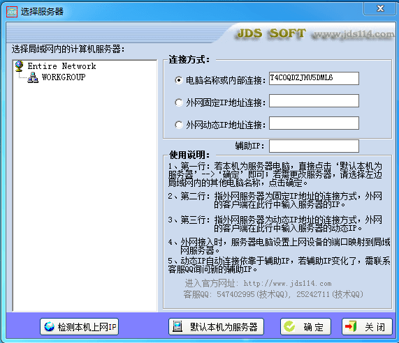Click the 使用说明 group label
The height and width of the screenshot is (343, 399).
tap(189, 155)
